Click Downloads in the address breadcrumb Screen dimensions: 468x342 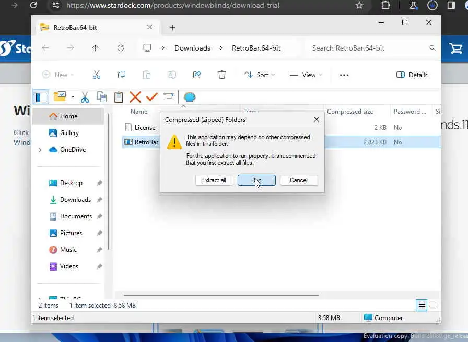click(x=193, y=48)
